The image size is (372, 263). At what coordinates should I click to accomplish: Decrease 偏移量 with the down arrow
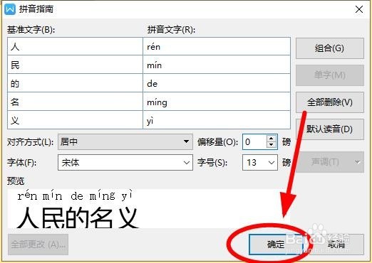tap(272, 145)
